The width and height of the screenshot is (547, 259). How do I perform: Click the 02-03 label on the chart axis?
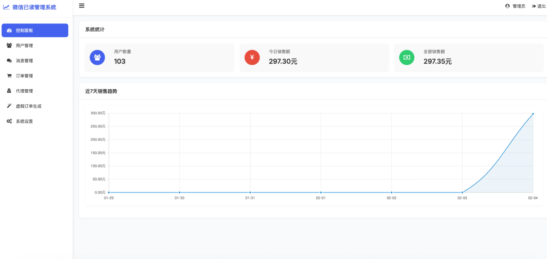[462, 198]
